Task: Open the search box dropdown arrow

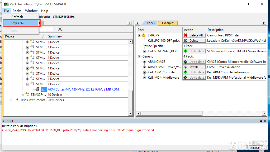Action: [x=55, y=29]
